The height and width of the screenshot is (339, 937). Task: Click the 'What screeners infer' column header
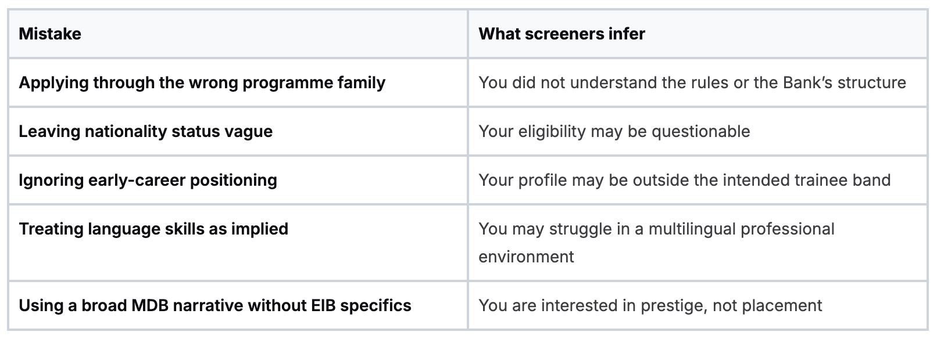tap(562, 34)
